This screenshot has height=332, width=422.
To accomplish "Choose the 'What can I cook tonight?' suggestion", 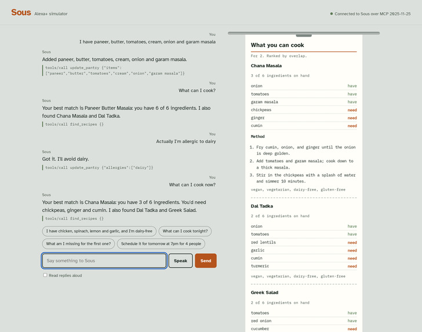I will [185, 231].
